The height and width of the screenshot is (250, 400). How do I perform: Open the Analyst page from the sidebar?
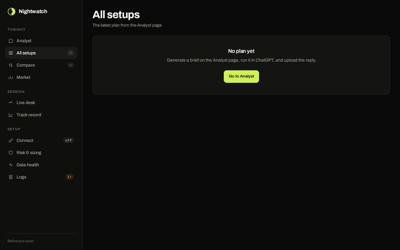[41, 41]
